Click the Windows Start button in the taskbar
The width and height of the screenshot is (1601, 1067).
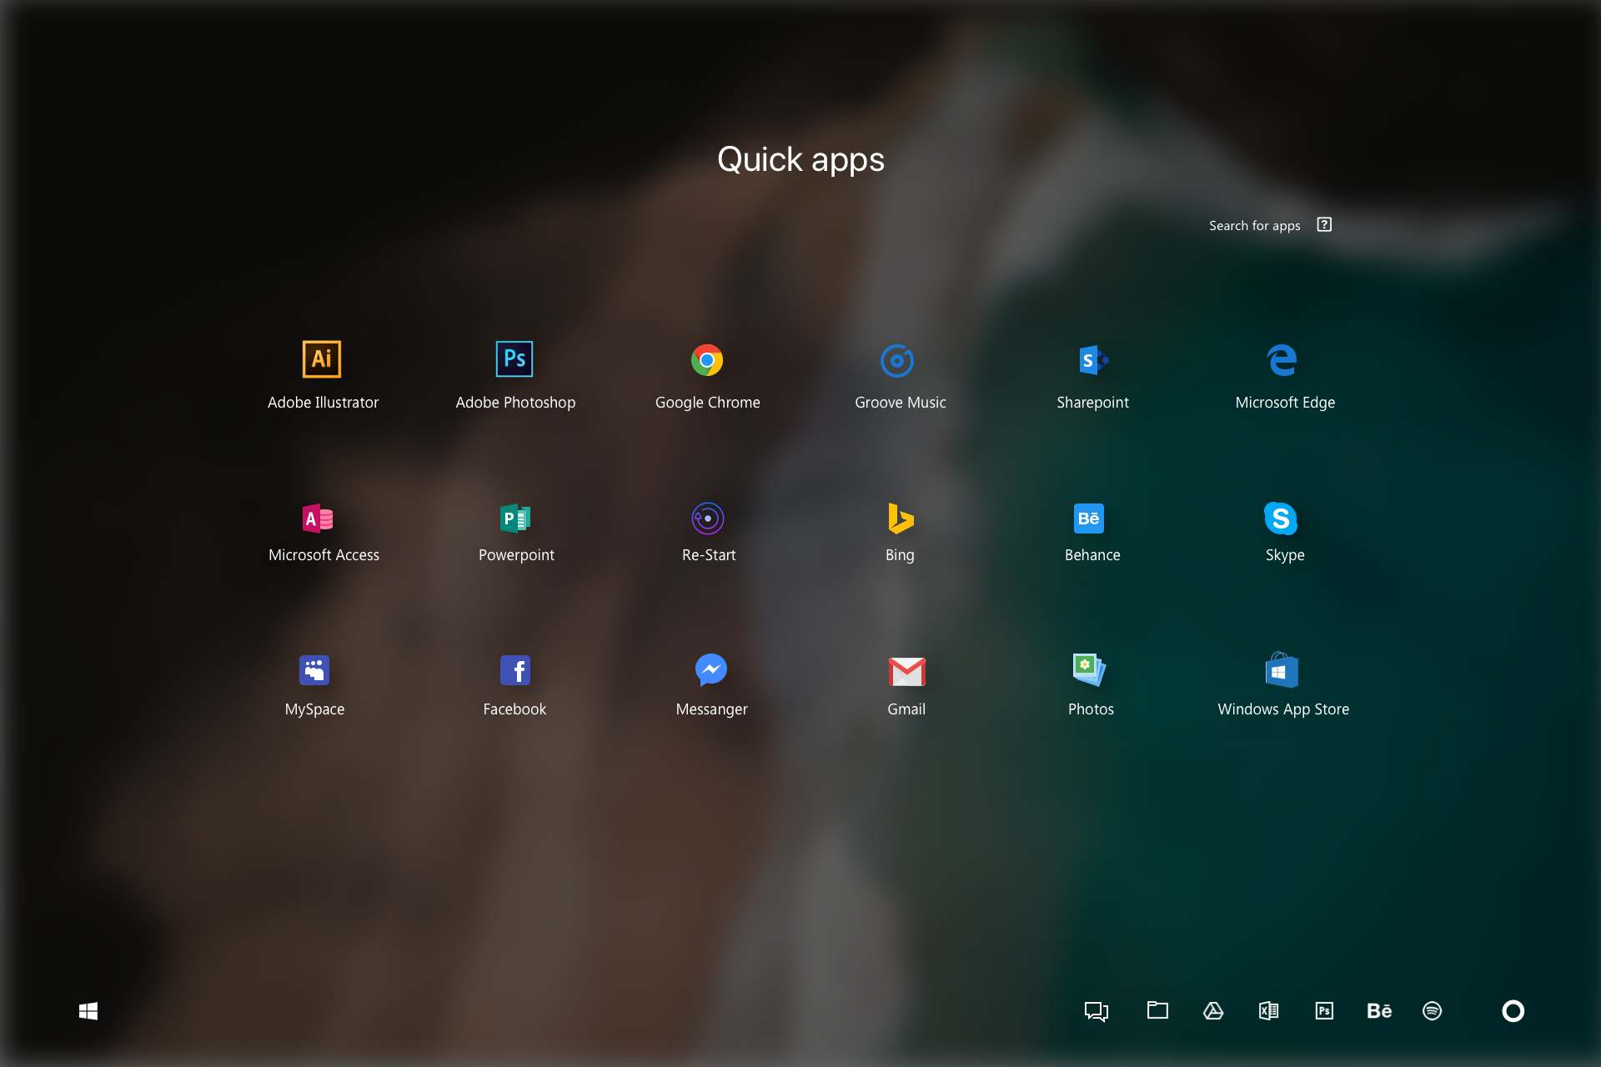click(x=88, y=1011)
